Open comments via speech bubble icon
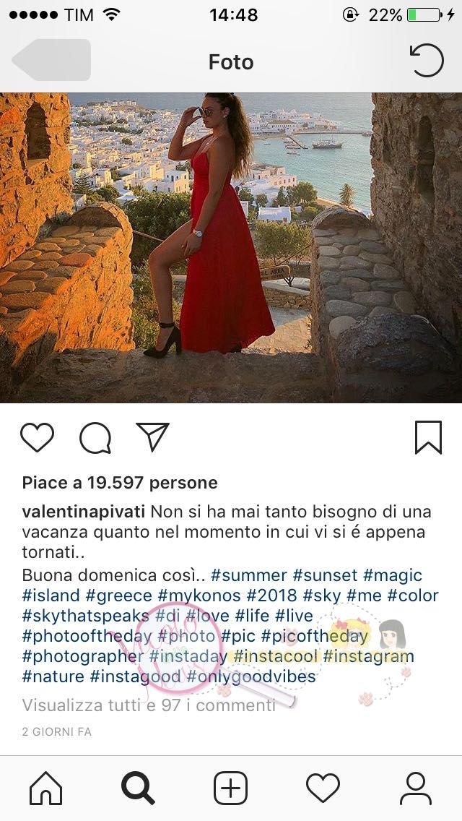 tap(95, 438)
